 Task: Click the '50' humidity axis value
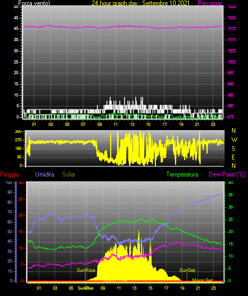(x=10, y=231)
